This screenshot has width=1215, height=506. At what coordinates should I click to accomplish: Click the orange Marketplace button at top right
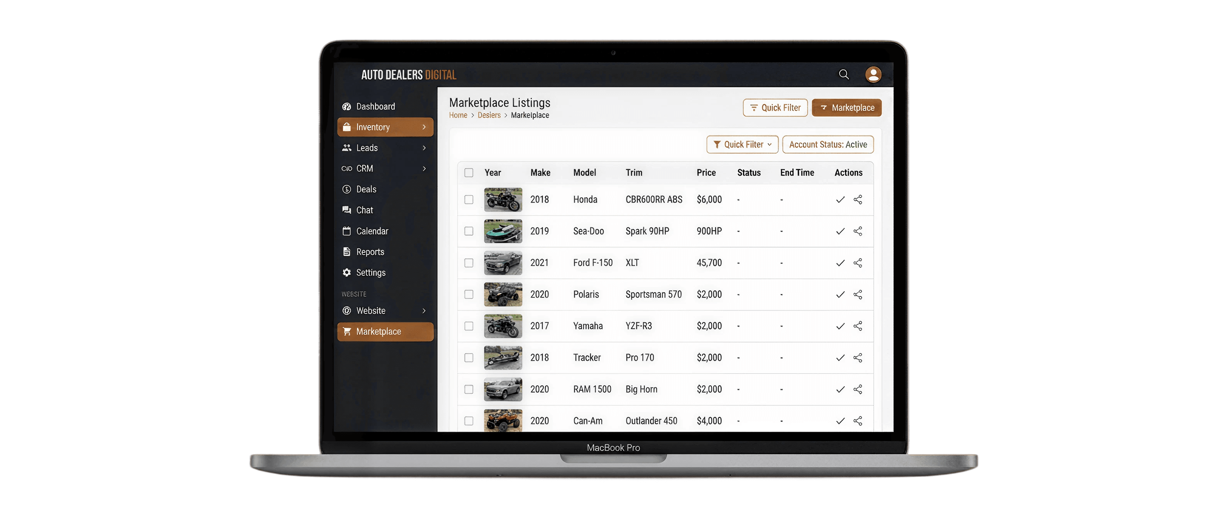coord(847,108)
